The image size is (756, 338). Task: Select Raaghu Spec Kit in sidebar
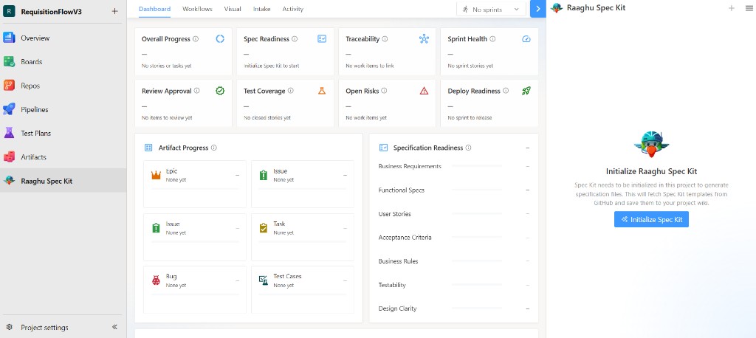pos(63,181)
